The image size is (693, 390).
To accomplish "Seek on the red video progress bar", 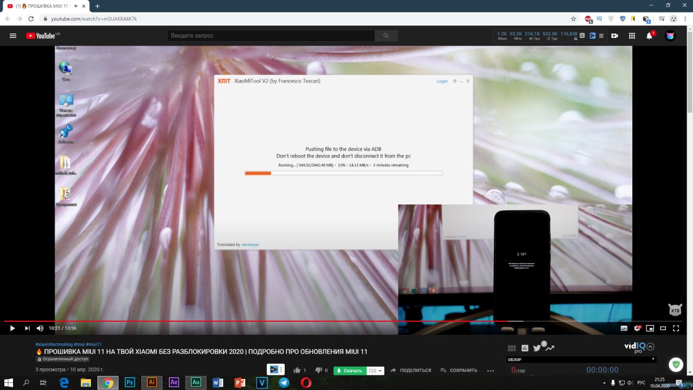I will tap(343, 321).
